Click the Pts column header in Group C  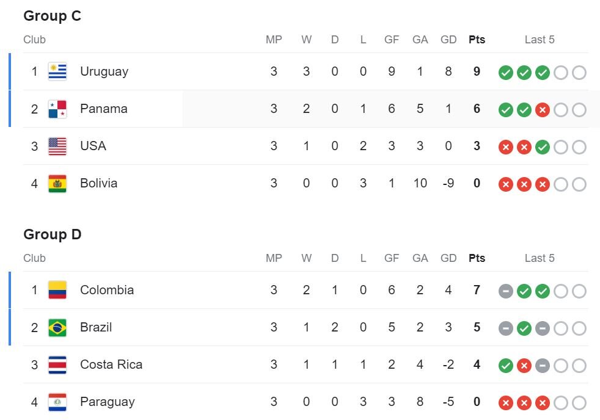pyautogui.click(x=477, y=40)
